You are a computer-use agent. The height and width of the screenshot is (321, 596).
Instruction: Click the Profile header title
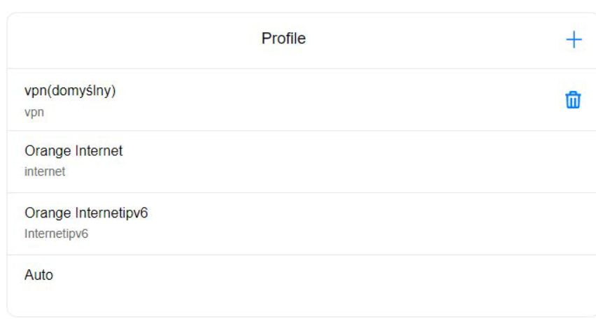(283, 38)
